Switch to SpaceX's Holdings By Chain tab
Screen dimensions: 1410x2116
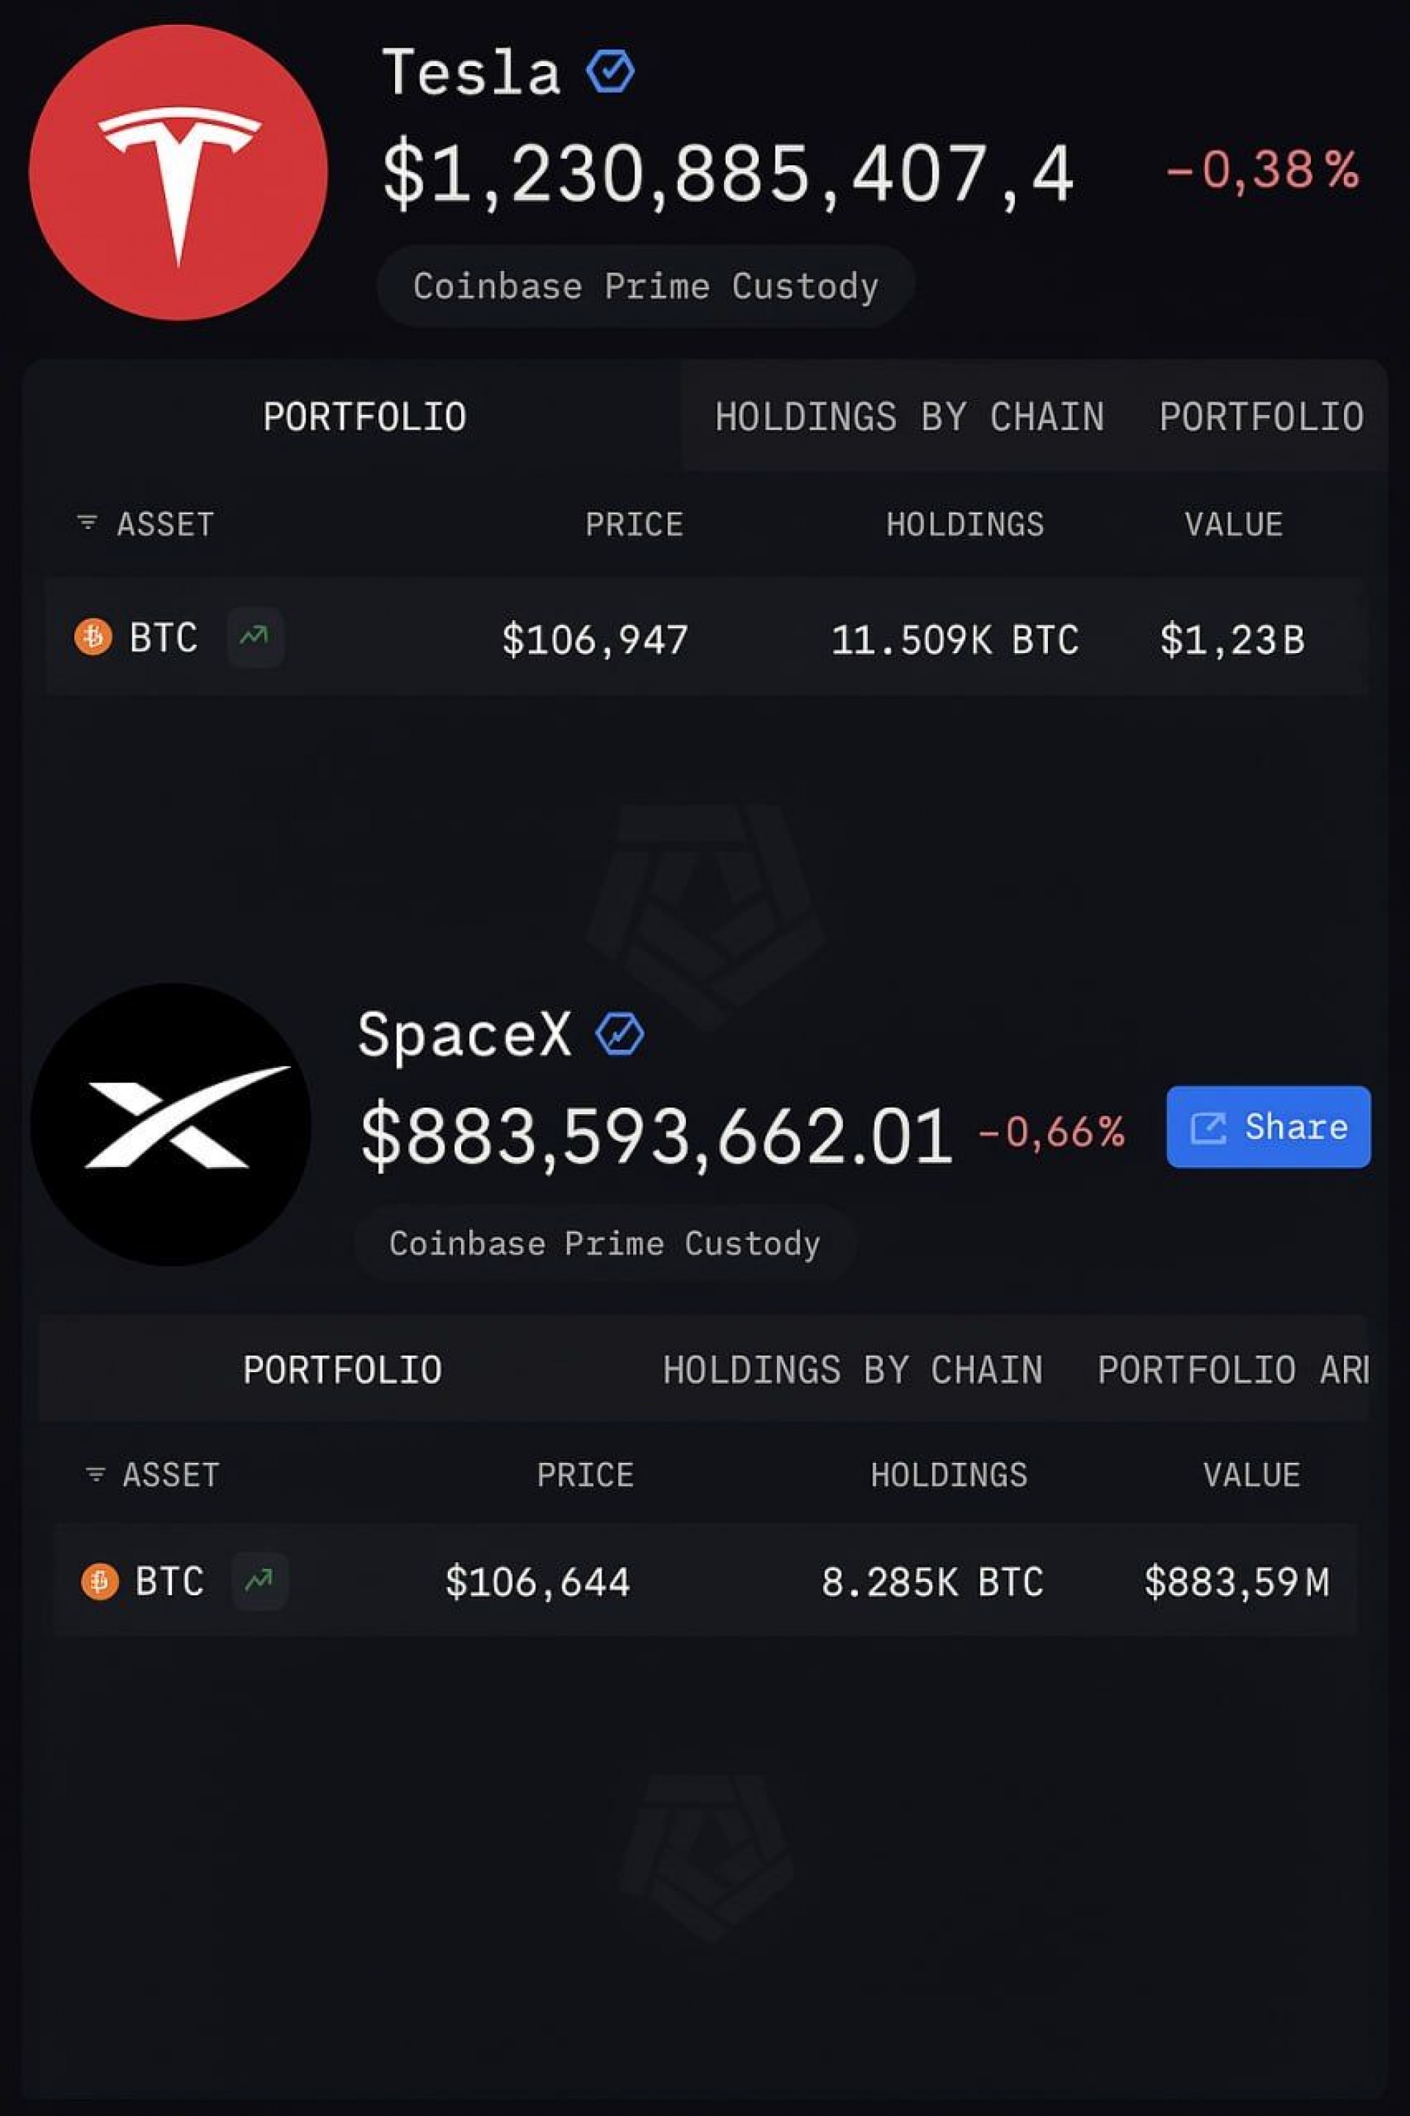(x=853, y=1371)
